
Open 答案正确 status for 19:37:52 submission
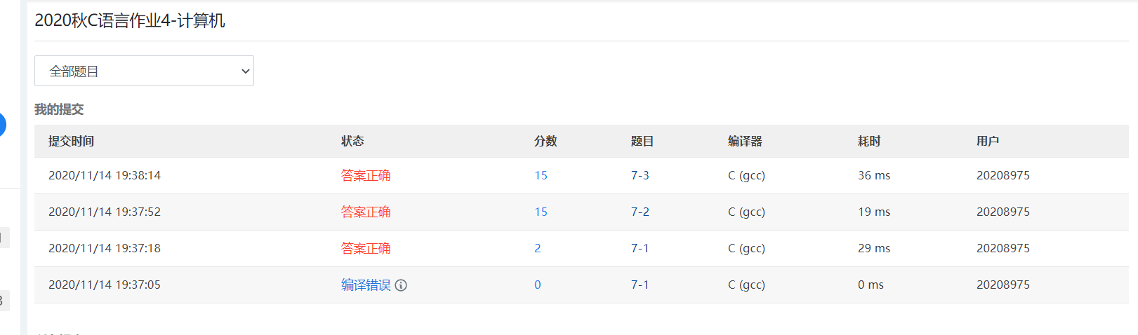[366, 212]
